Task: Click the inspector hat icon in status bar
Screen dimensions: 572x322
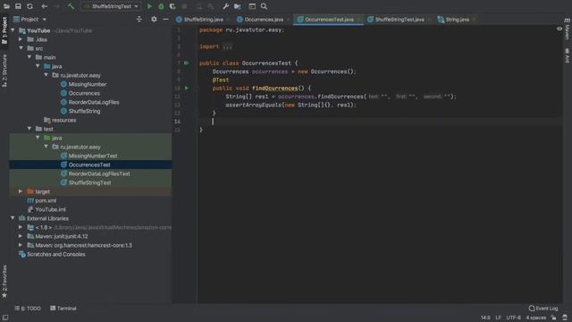Action: [x=565, y=318]
